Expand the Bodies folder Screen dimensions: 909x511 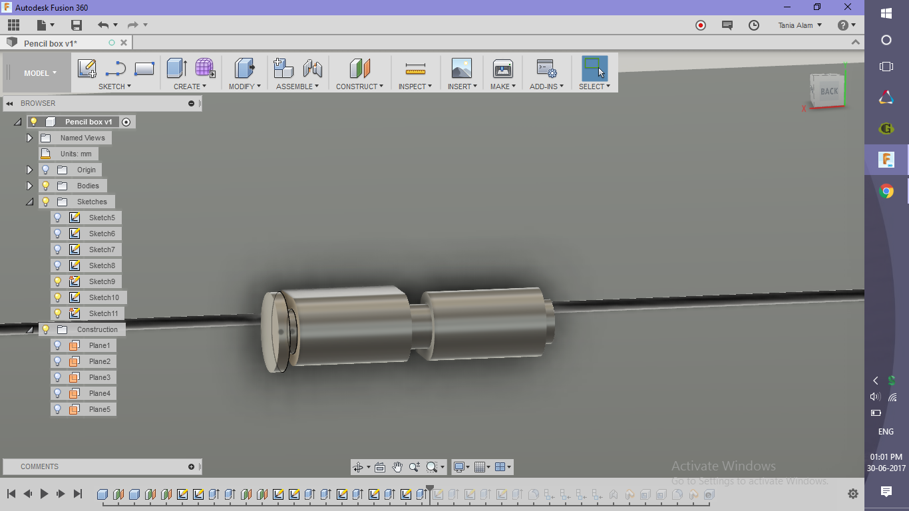29,186
